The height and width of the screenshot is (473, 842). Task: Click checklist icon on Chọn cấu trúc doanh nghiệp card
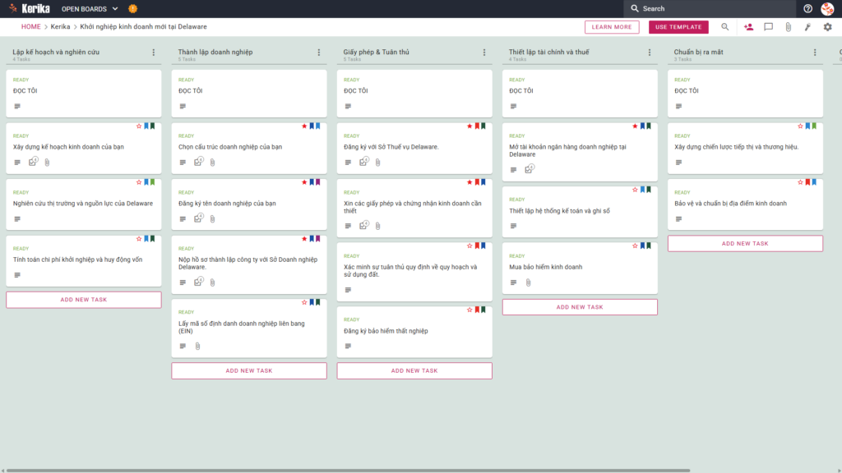pyautogui.click(x=199, y=162)
